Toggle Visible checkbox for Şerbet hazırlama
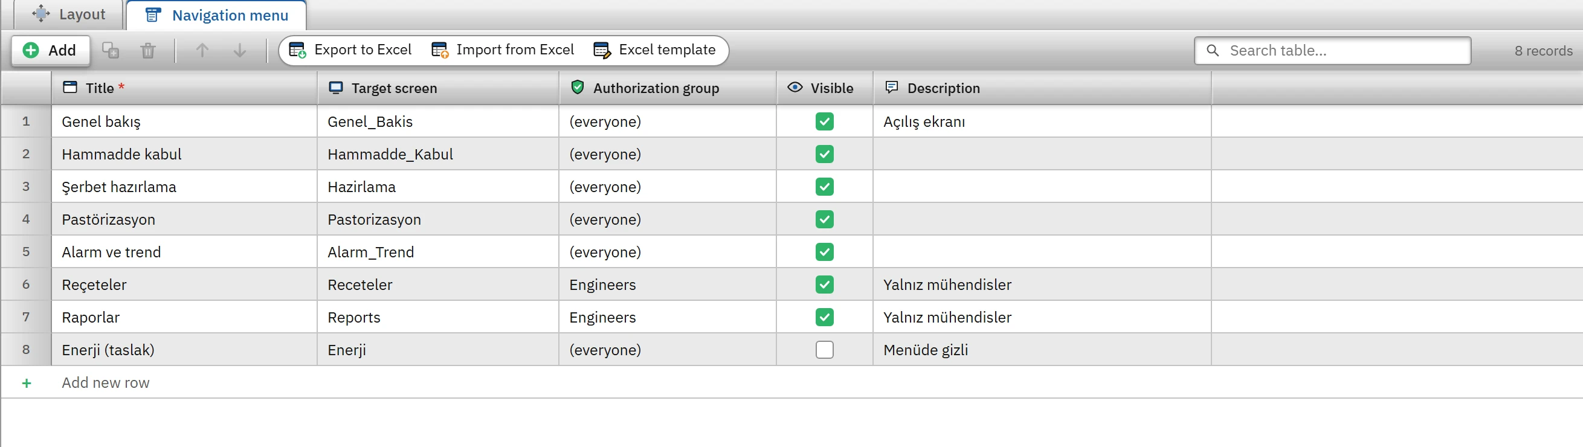 (825, 187)
